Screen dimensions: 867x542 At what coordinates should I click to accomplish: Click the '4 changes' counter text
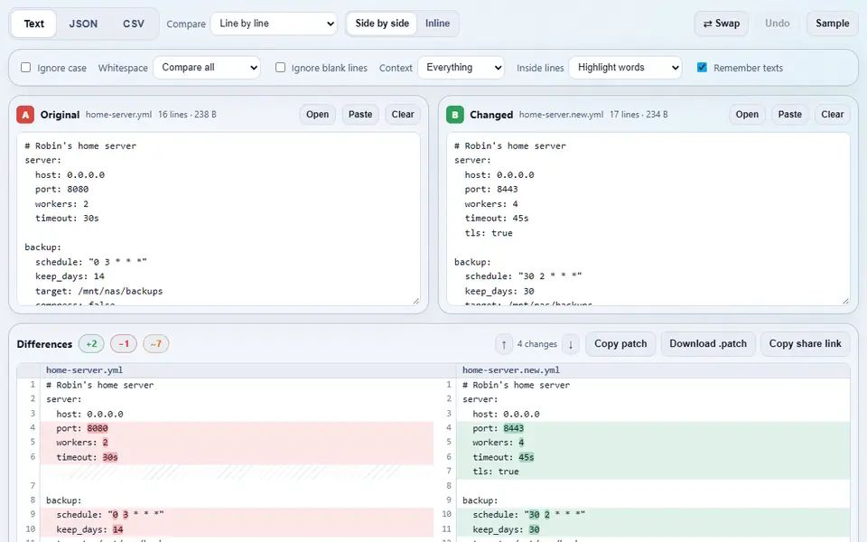536,344
